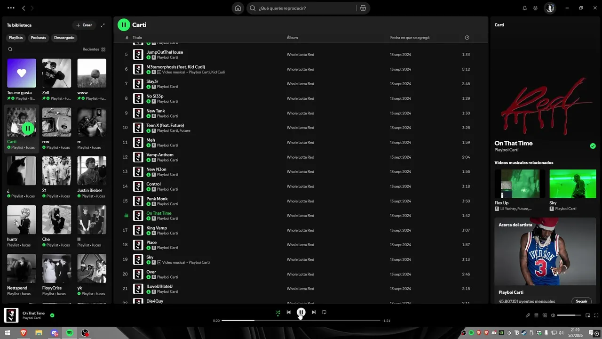Viewport: 602px width, 339px height.
Task: Pause via the Carti playlist cover overlay
Action: pos(28,128)
